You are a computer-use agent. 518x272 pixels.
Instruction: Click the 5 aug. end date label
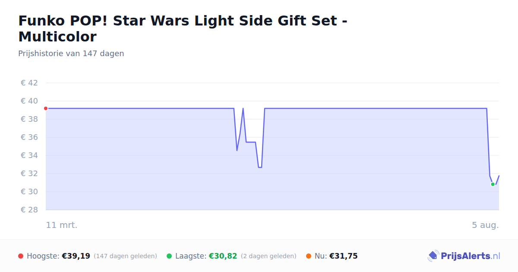[485, 225]
